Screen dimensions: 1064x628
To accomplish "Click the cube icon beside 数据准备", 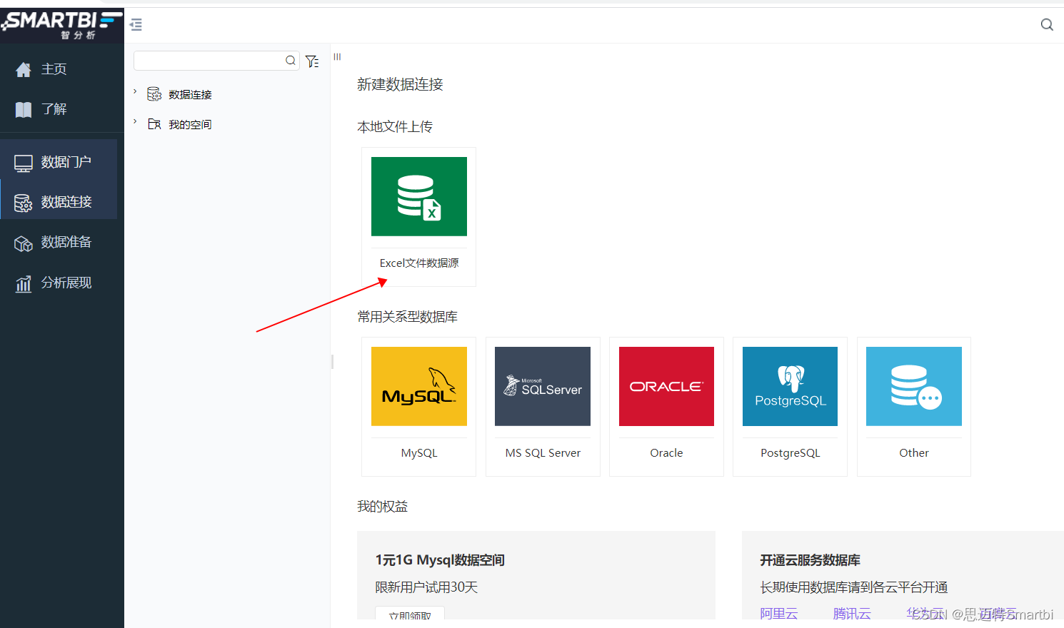I will tap(24, 244).
